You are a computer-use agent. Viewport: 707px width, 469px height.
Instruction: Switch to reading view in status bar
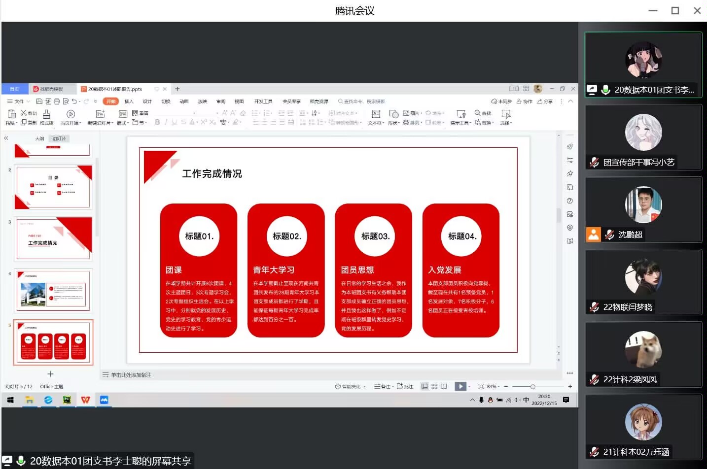(x=444, y=387)
